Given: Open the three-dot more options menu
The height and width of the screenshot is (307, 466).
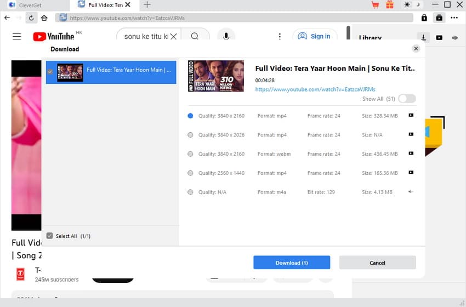Looking at the screenshot, I should [x=454, y=18].
